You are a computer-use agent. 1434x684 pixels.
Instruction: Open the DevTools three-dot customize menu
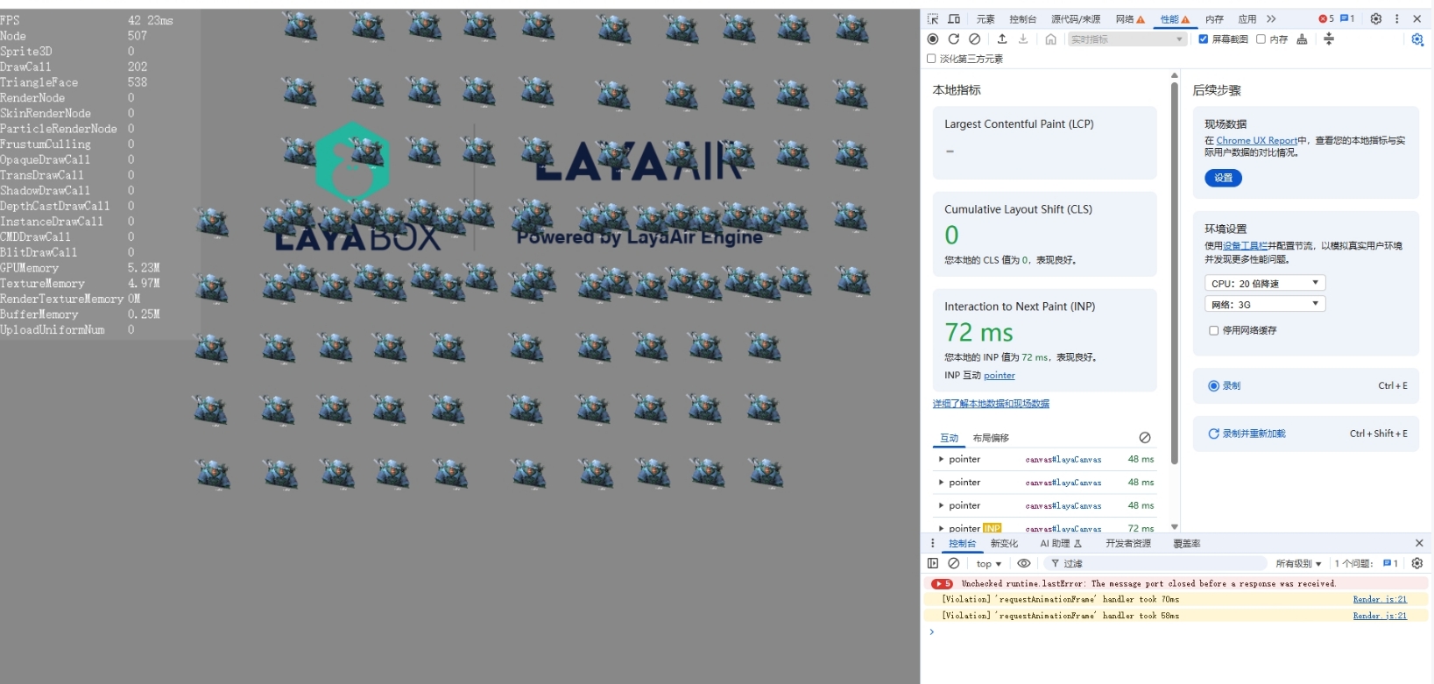point(1397,18)
